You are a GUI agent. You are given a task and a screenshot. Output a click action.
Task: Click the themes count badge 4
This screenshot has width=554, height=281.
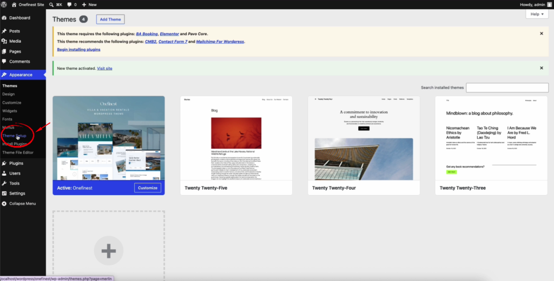pyautogui.click(x=83, y=19)
